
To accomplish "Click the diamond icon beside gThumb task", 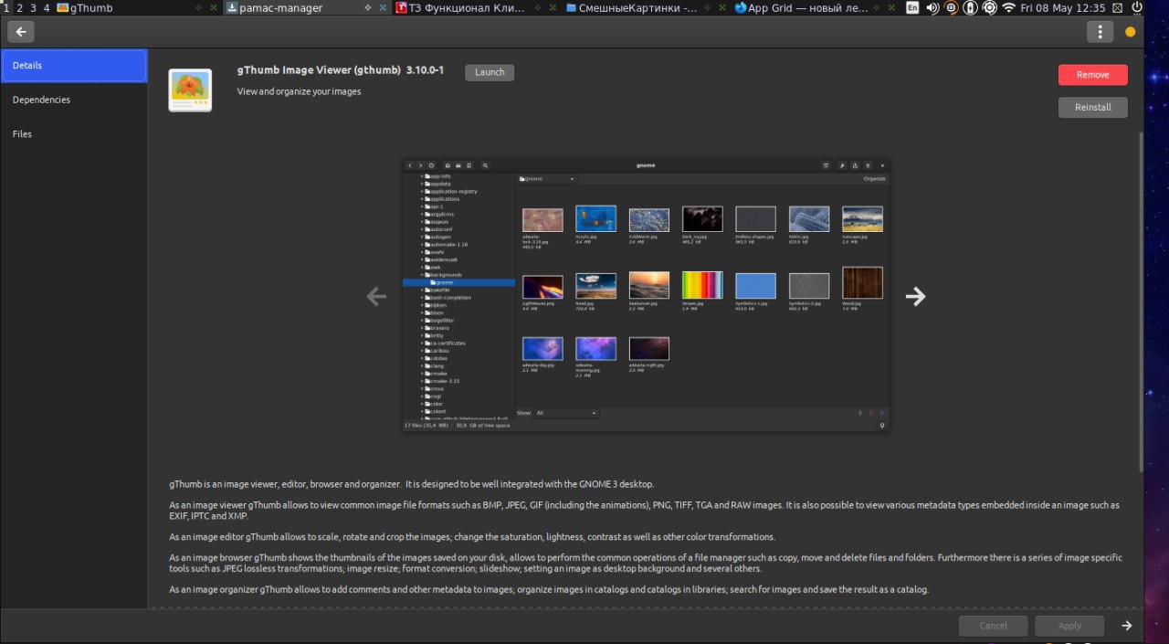I will 199,7.
